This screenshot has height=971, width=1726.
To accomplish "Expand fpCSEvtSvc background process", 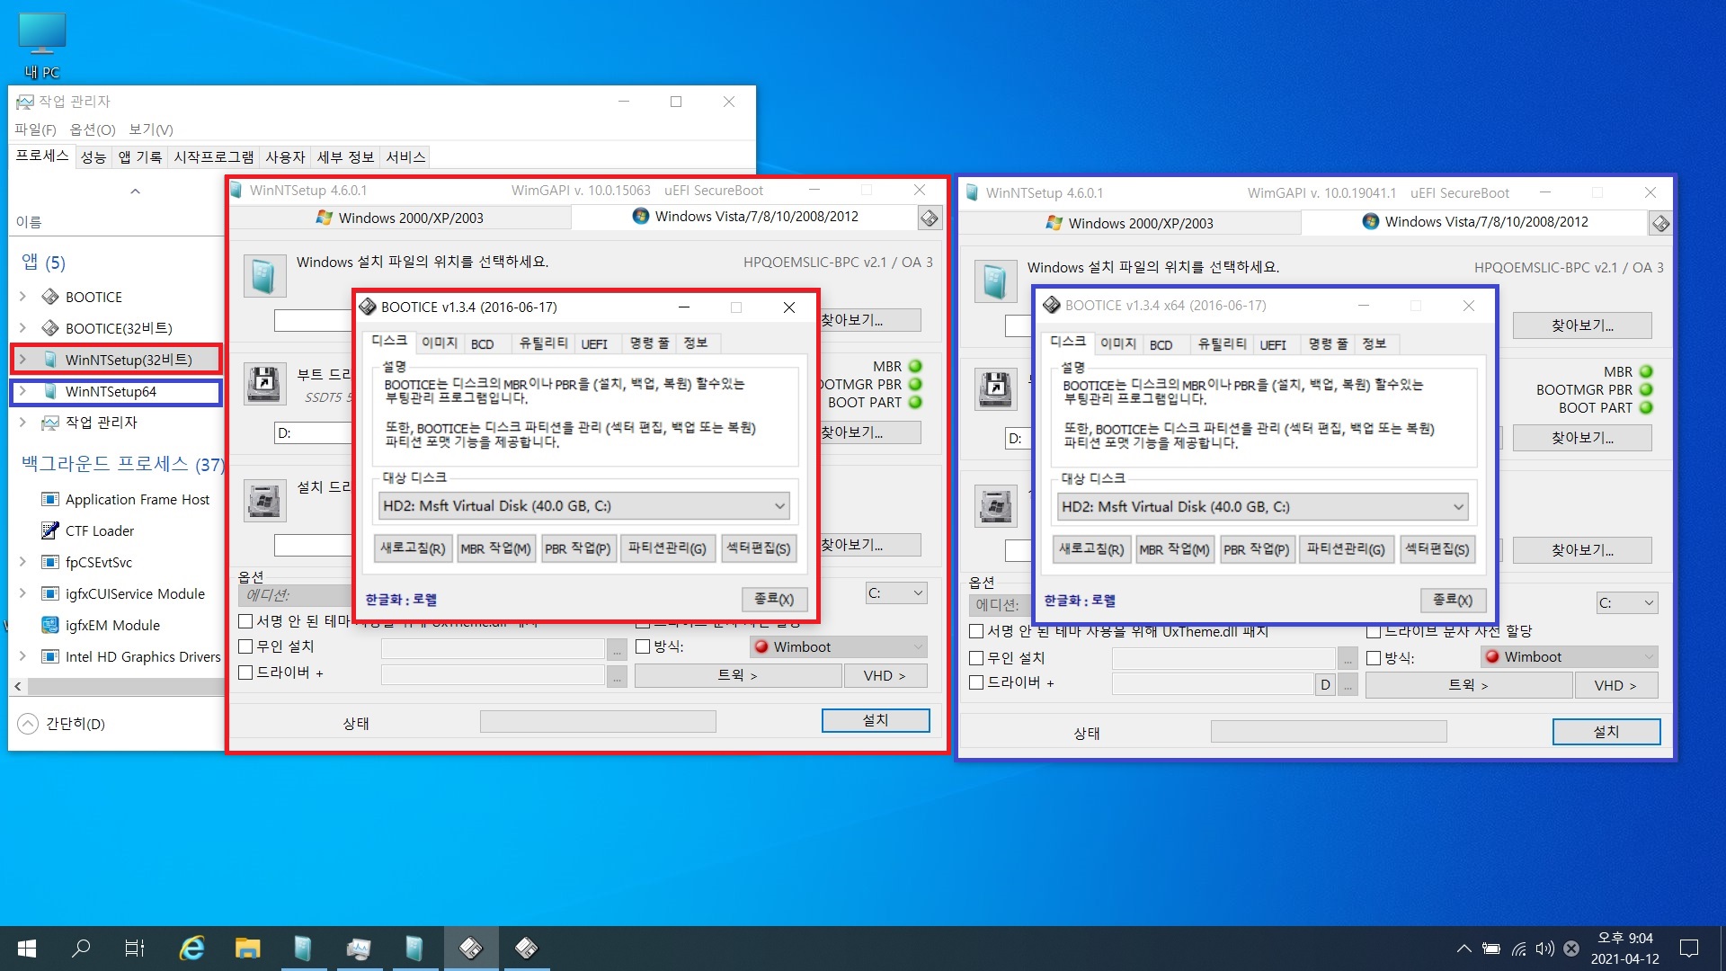I will [22, 562].
